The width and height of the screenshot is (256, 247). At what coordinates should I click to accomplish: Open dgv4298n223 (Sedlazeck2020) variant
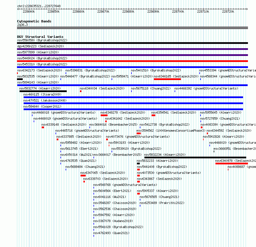point(41,46)
